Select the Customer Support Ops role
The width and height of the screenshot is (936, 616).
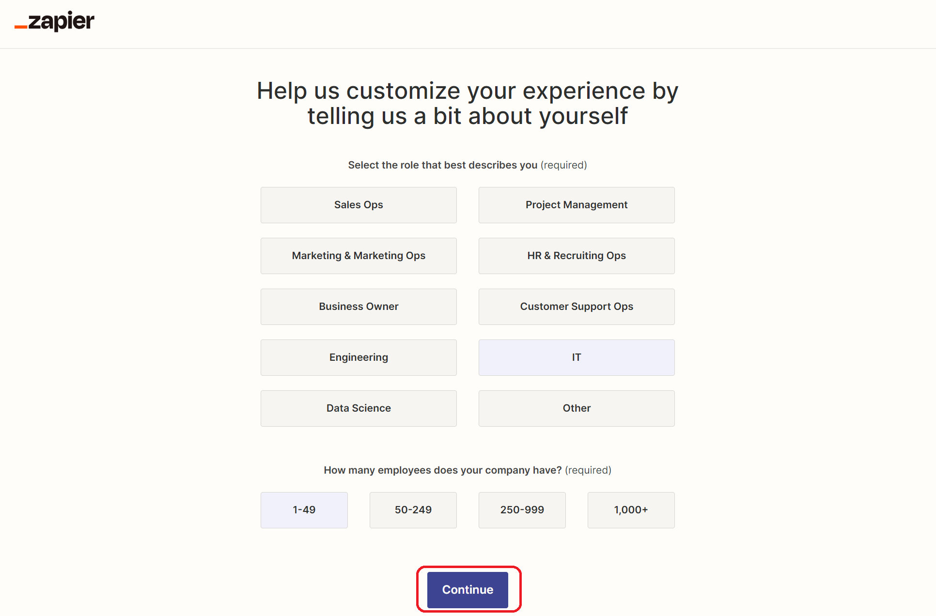click(577, 307)
